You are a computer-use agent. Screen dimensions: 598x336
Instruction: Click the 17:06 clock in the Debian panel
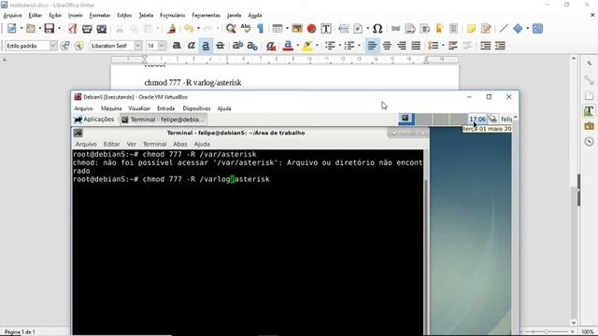coord(477,119)
